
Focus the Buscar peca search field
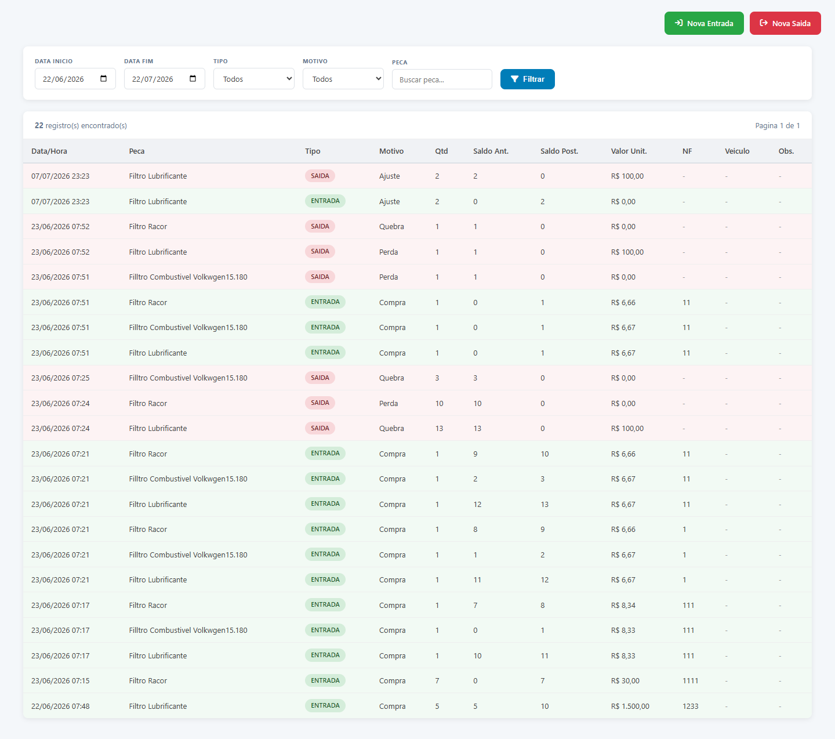pyautogui.click(x=442, y=79)
